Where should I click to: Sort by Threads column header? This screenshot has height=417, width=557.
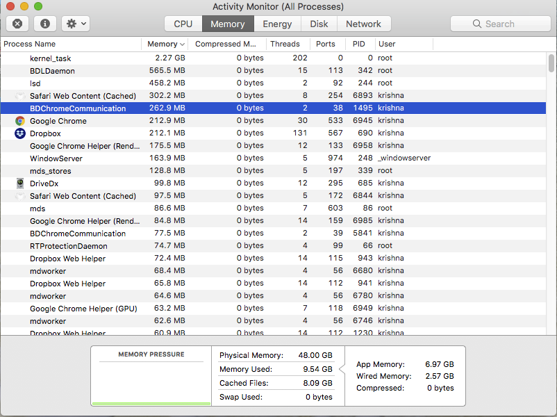coord(288,44)
